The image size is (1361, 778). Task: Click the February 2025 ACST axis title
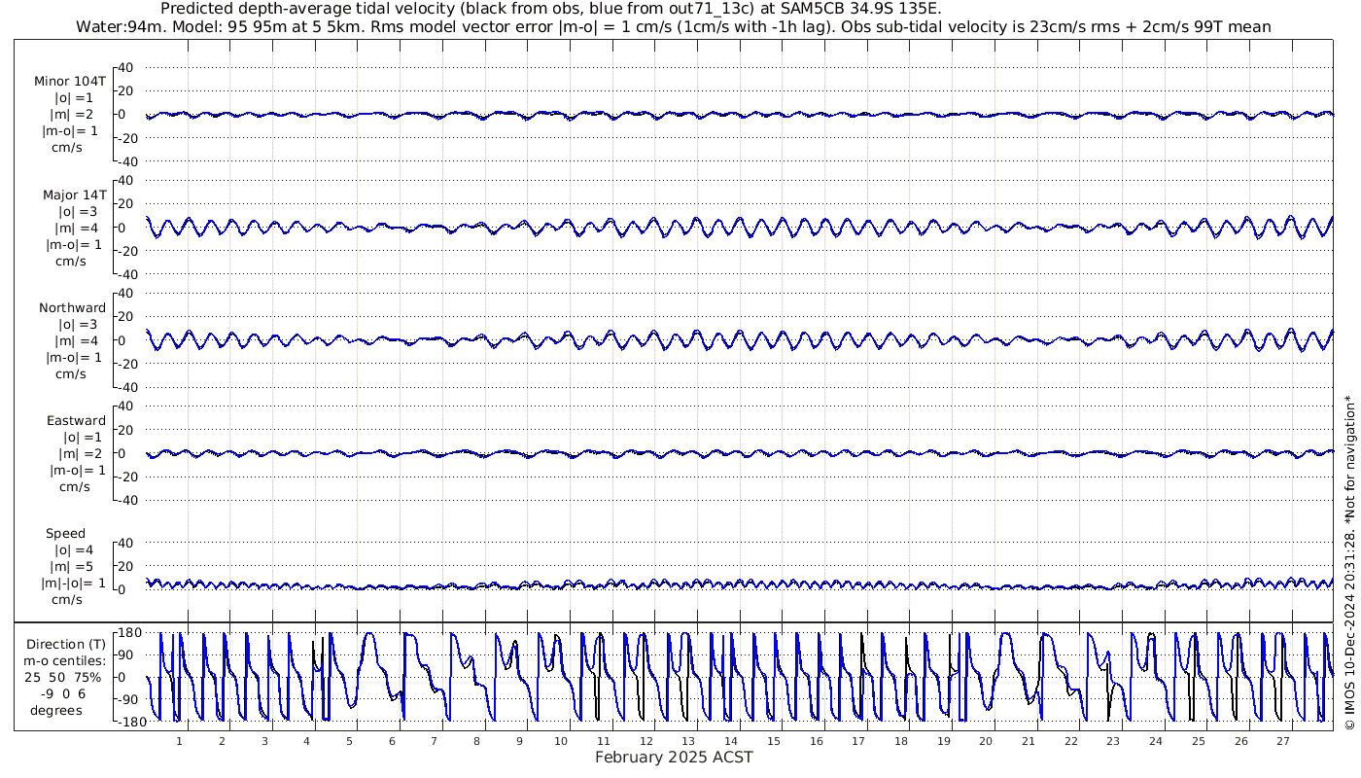point(674,758)
